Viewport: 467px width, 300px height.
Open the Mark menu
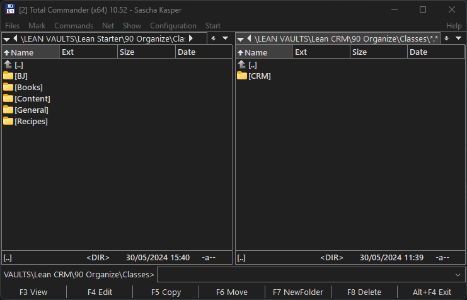click(x=37, y=26)
